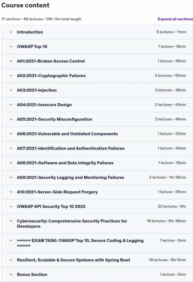Expand OWASP API Security Top 10 2023 chevron
Image resolution: width=193 pixels, height=282 pixels.
pyautogui.click(x=11, y=207)
